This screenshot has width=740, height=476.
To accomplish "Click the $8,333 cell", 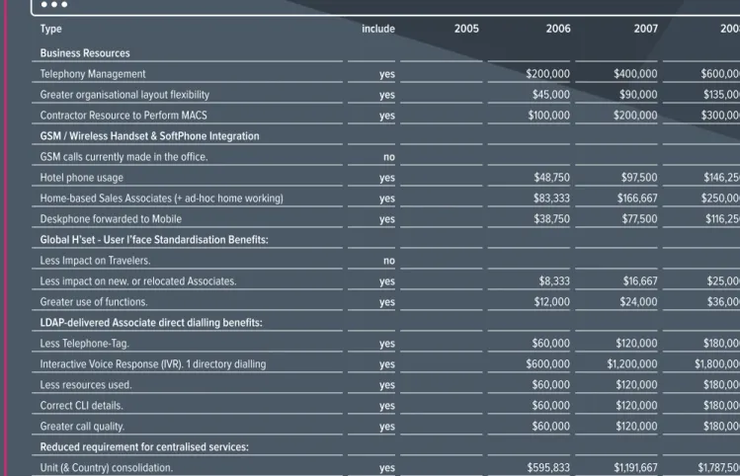I will [554, 281].
